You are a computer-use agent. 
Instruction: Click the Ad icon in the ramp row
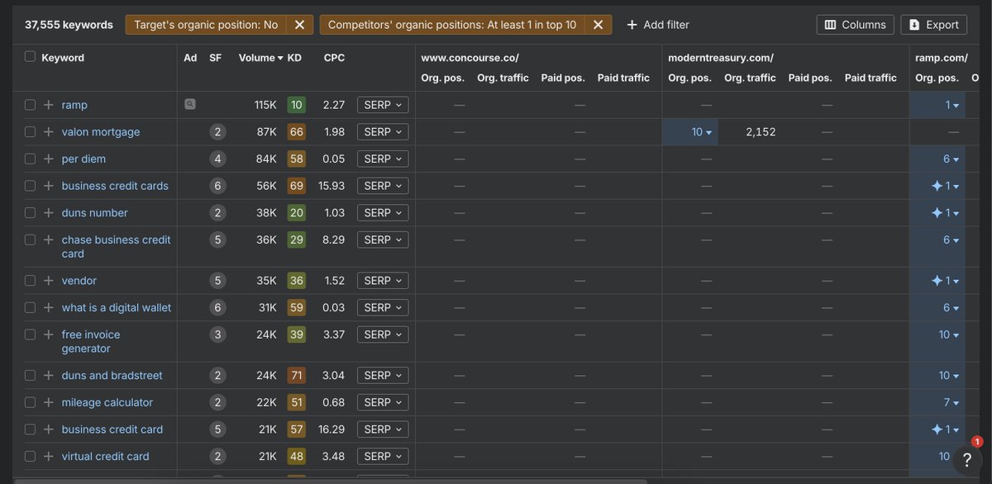(190, 105)
